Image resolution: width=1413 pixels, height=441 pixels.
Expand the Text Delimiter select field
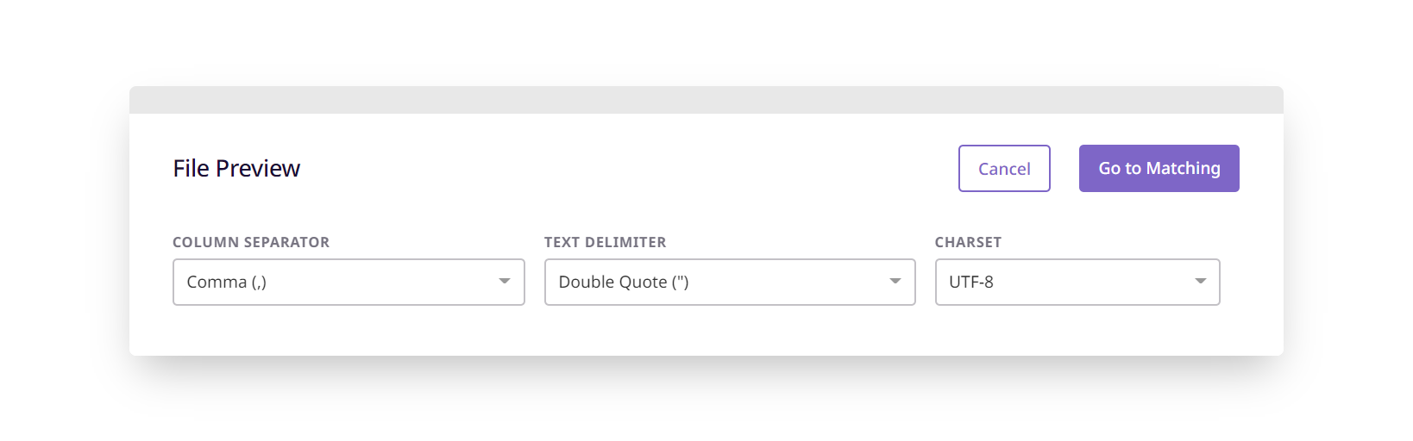730,282
